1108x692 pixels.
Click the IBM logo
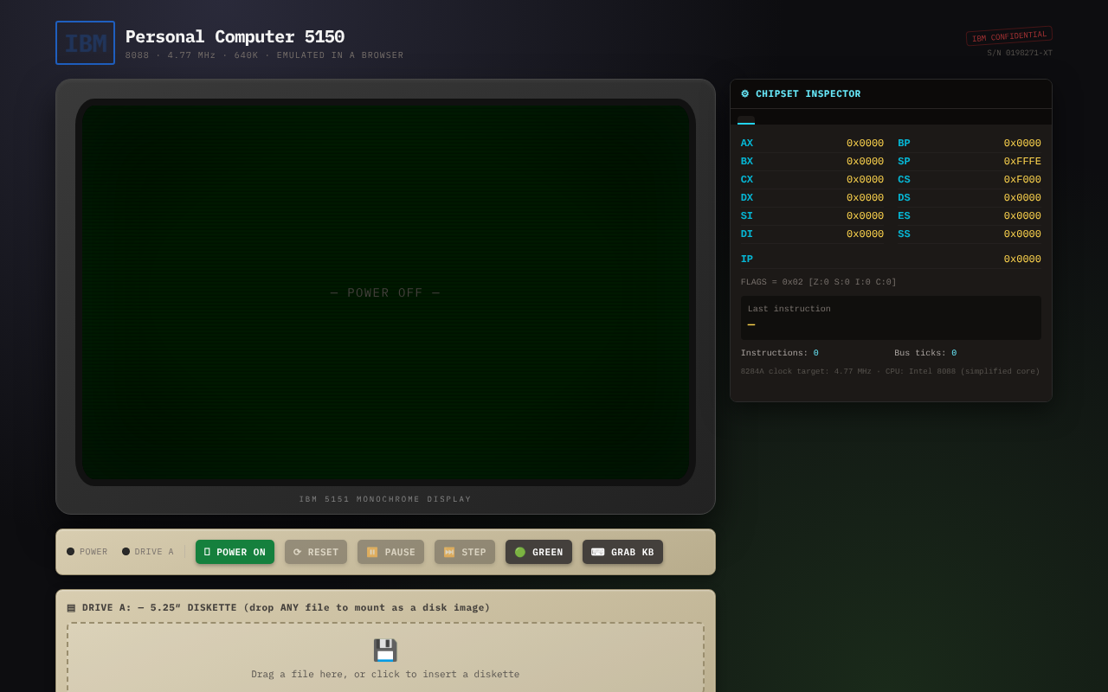(x=85, y=43)
